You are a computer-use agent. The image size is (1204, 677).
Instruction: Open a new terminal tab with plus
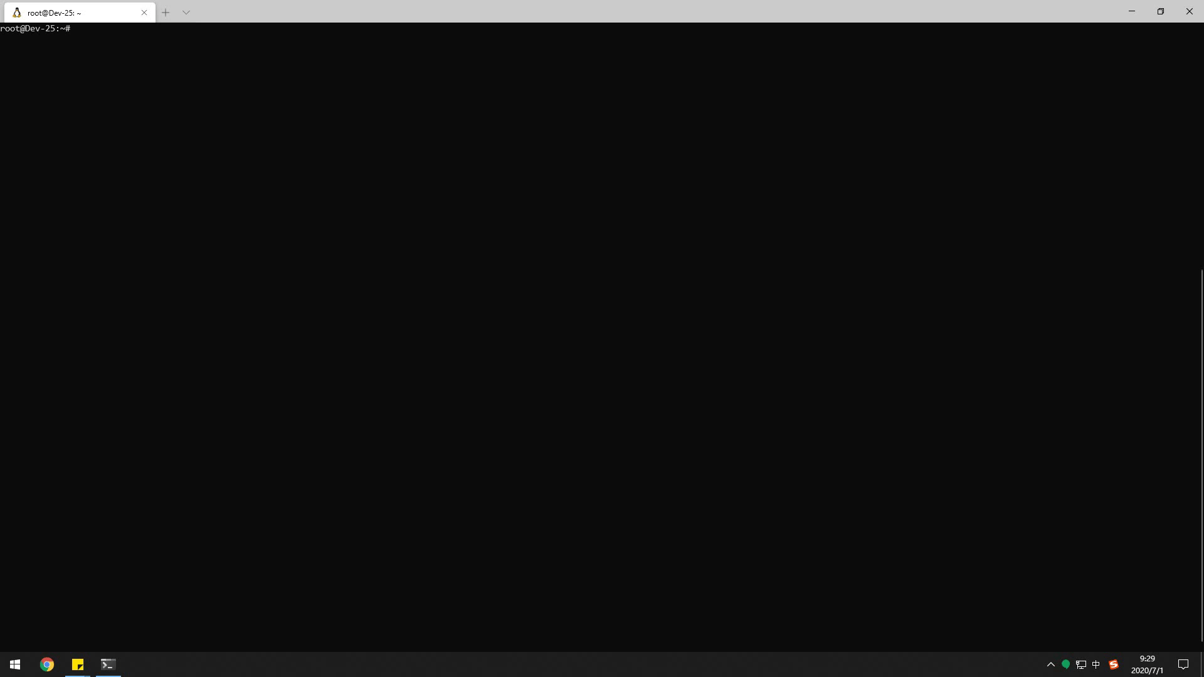click(166, 13)
